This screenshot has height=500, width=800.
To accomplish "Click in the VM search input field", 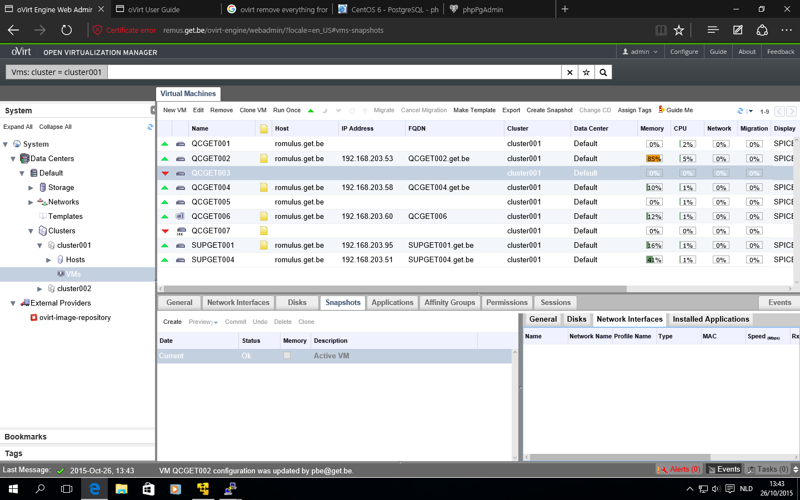I will (x=333, y=72).
